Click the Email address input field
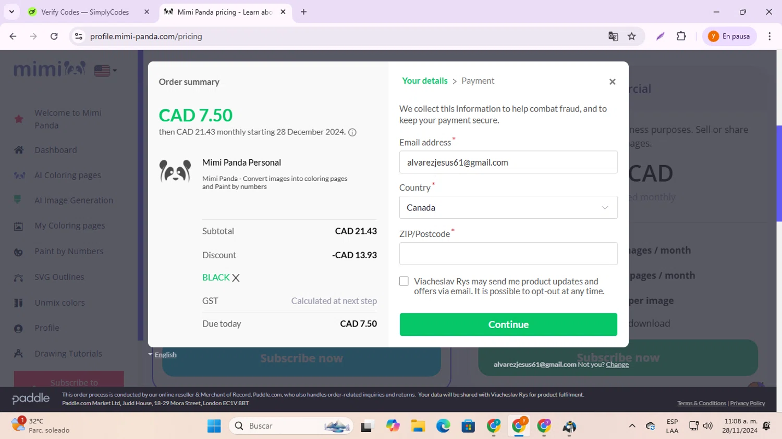782x439 pixels. [x=508, y=162]
